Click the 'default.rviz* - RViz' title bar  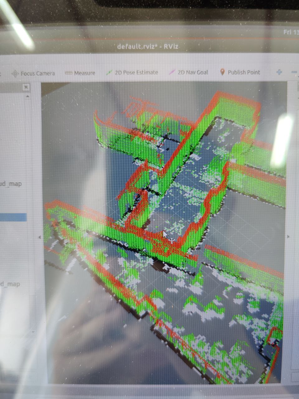(x=148, y=47)
